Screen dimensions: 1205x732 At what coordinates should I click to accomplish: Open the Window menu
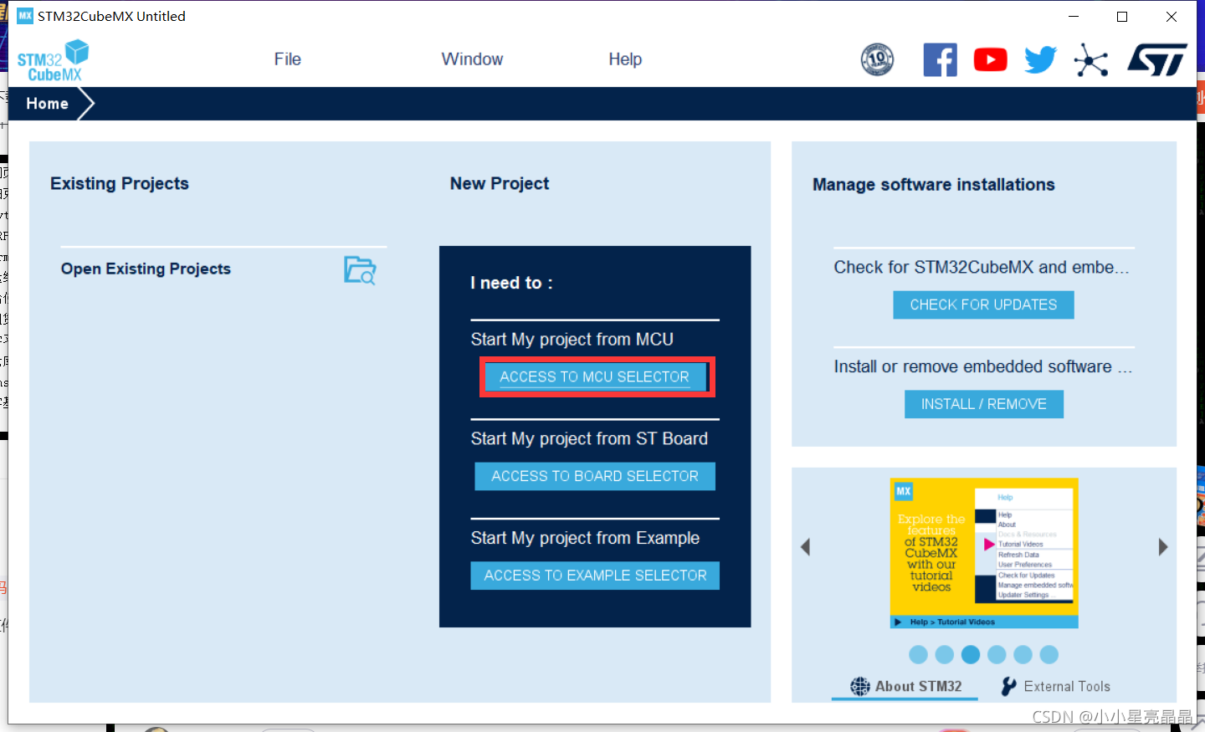[472, 59]
